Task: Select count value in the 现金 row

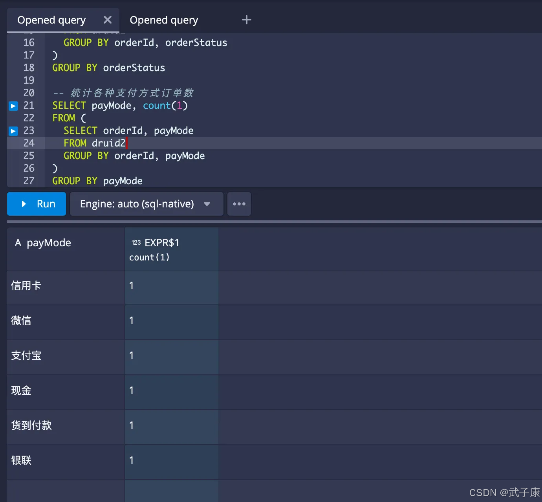Action: (x=172, y=392)
